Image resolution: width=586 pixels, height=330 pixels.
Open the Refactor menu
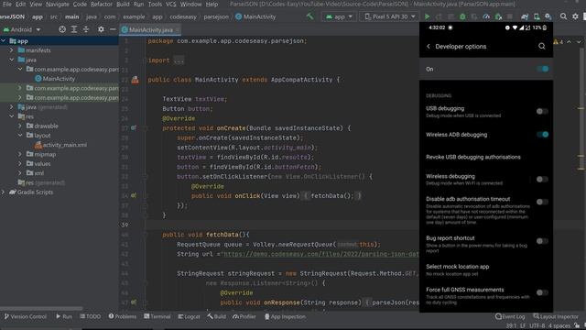pyautogui.click(x=102, y=4)
